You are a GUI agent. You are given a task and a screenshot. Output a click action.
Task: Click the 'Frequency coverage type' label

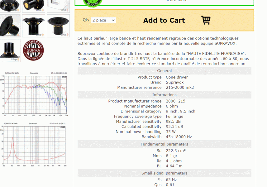(138, 116)
